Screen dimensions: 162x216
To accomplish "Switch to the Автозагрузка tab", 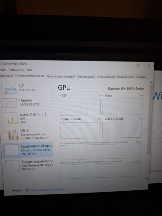I will click(86, 77).
